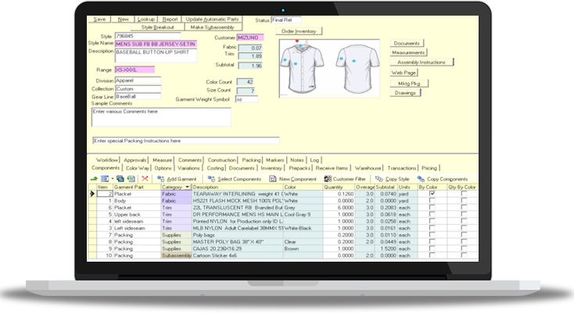
Task: Check By Color for Upper back row
Action: tap(432, 214)
